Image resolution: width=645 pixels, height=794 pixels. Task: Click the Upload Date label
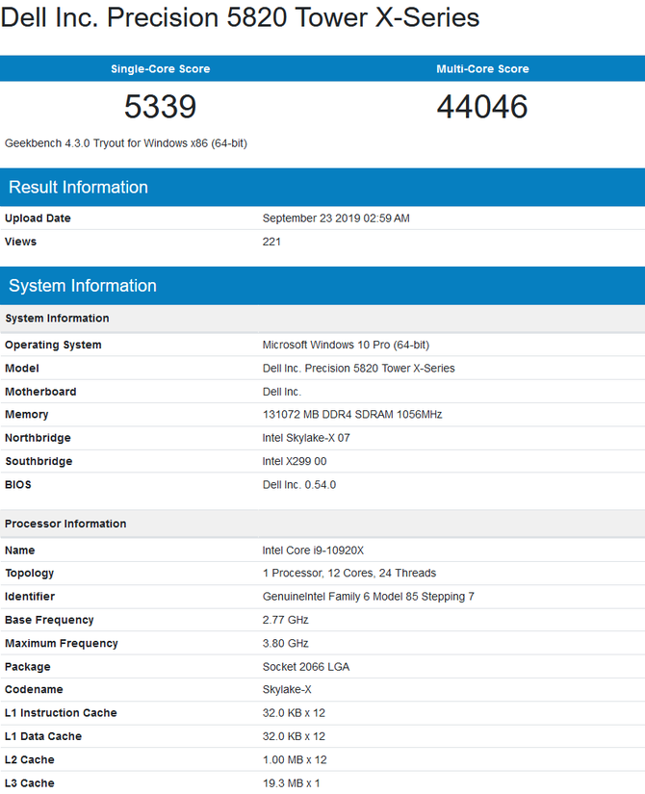click(x=38, y=218)
